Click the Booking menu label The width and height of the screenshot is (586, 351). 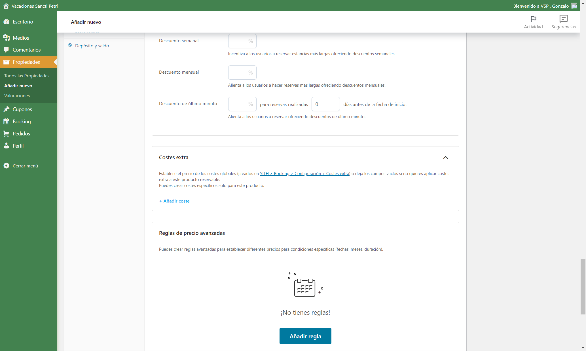[x=22, y=121]
